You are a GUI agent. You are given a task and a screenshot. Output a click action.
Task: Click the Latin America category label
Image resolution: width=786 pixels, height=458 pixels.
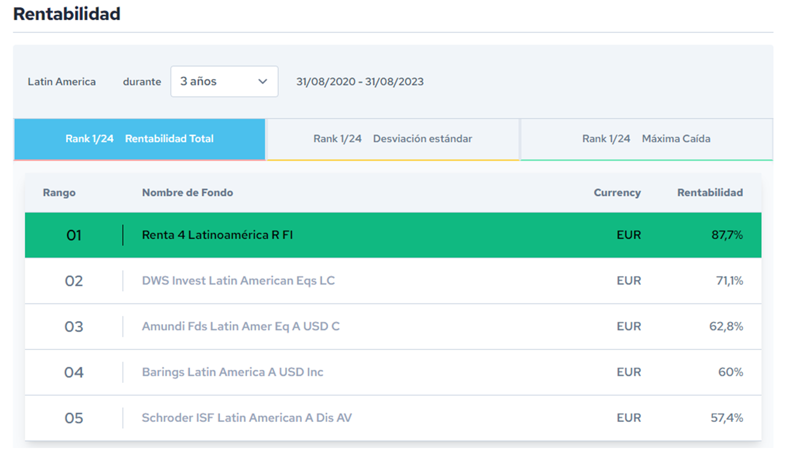click(x=61, y=81)
